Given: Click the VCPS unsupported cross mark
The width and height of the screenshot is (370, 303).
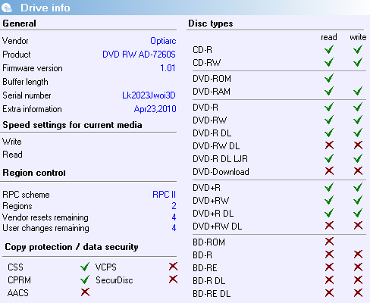Looking at the screenshot, I should (x=173, y=266).
